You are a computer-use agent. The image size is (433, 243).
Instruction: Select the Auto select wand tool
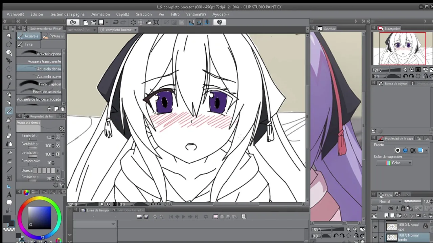pyautogui.click(x=9, y=77)
